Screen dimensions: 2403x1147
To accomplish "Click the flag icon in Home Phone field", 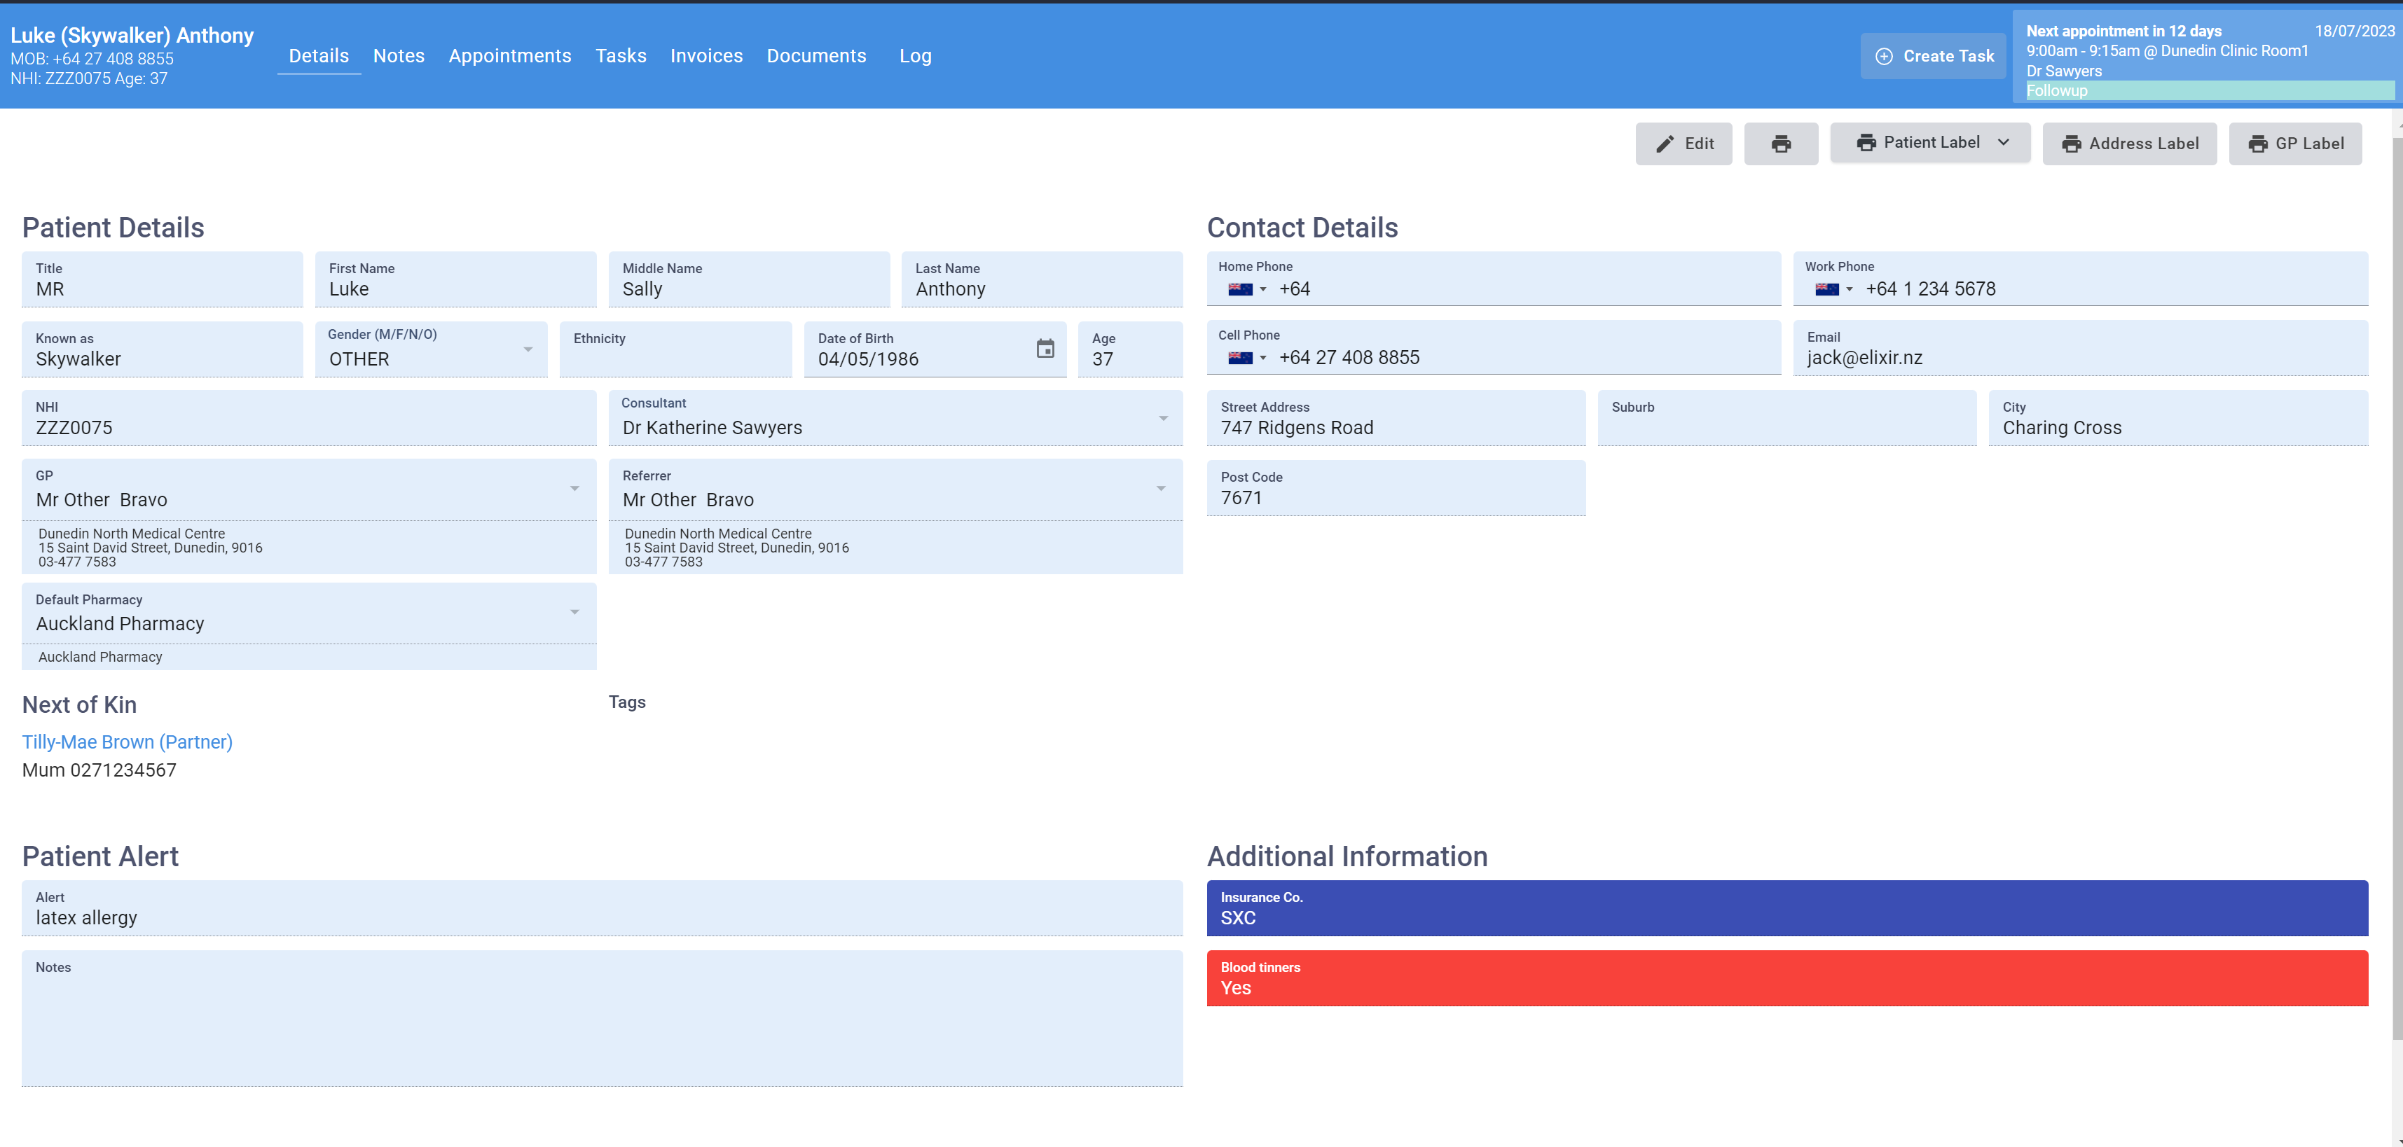I will [x=1243, y=289].
